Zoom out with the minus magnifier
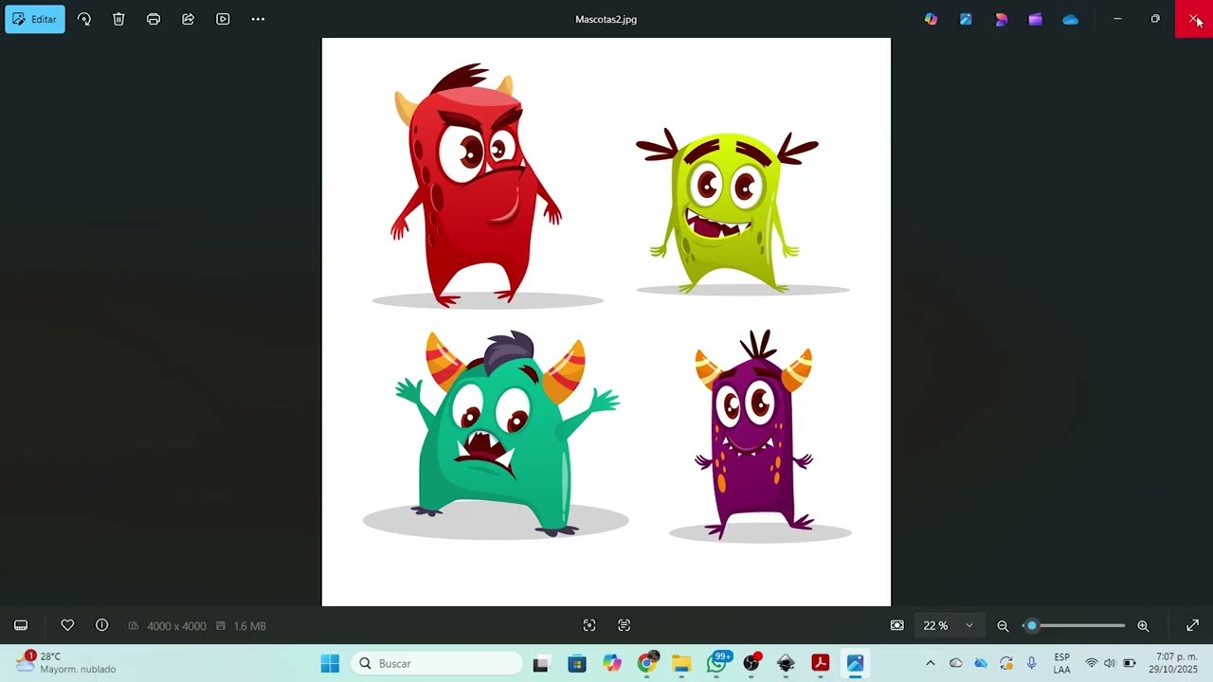 [1003, 625]
